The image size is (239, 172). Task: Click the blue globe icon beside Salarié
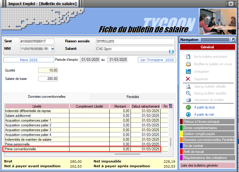pyautogui.click(x=171, y=52)
